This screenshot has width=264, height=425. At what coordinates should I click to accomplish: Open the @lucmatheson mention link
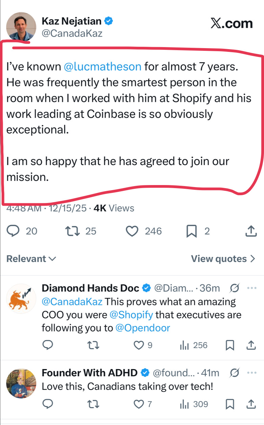pyautogui.click(x=103, y=66)
